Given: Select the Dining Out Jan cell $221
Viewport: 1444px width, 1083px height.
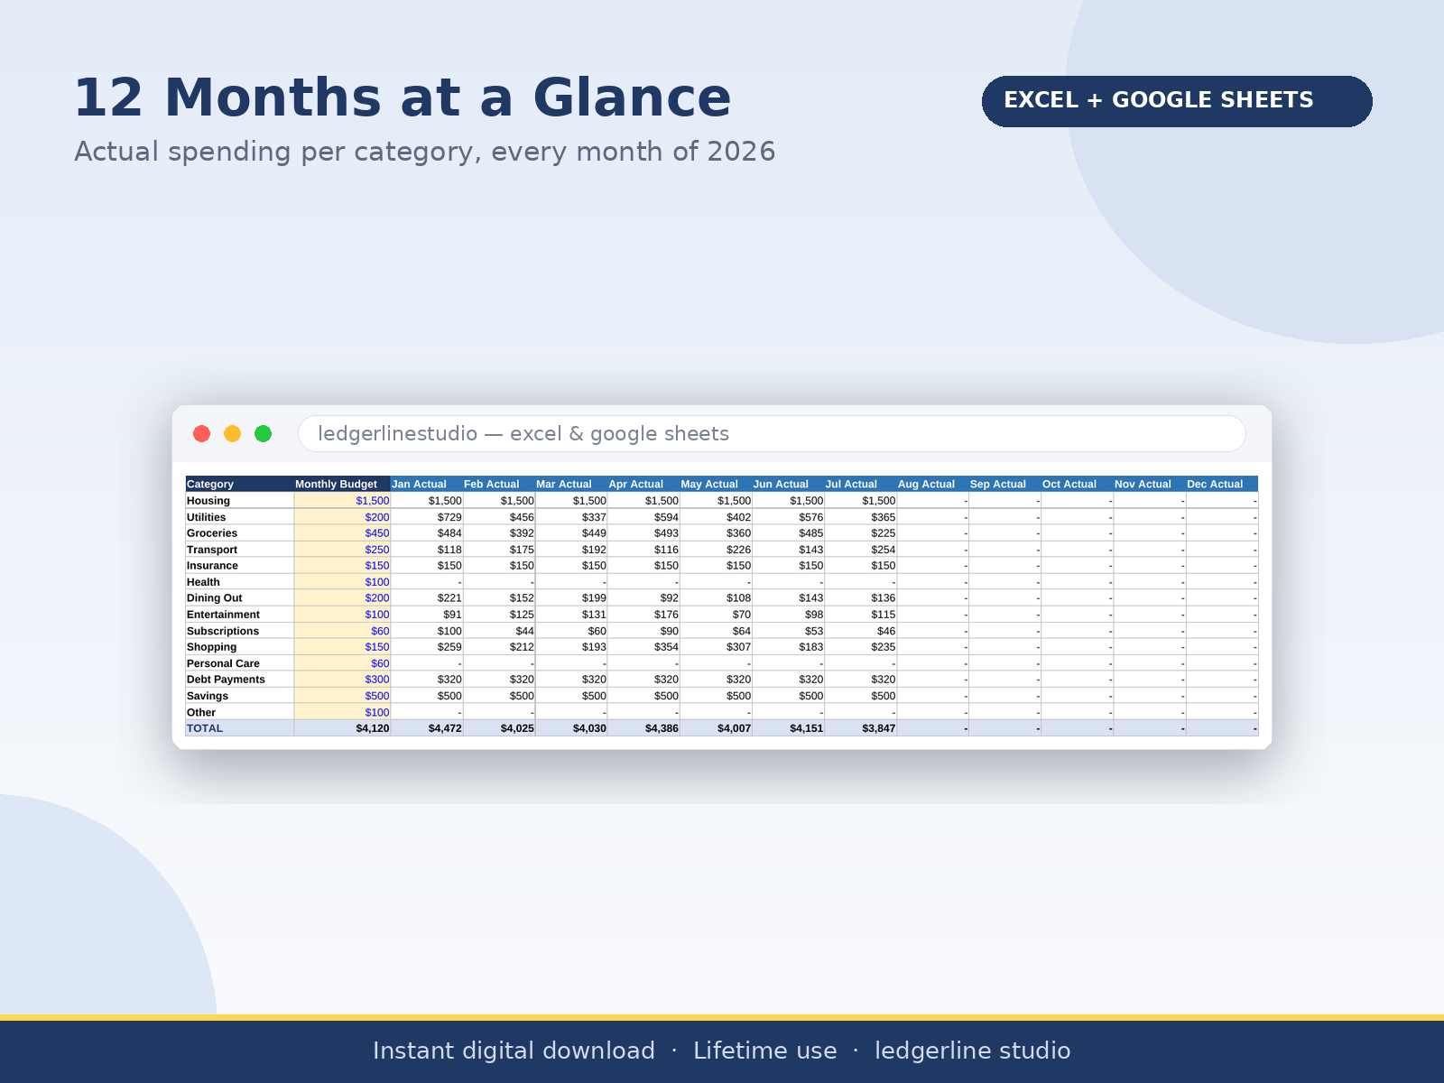Looking at the screenshot, I should tap(427, 598).
